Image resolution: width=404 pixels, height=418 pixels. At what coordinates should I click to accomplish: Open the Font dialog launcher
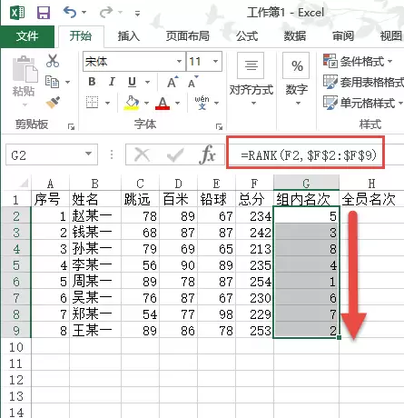click(x=219, y=126)
